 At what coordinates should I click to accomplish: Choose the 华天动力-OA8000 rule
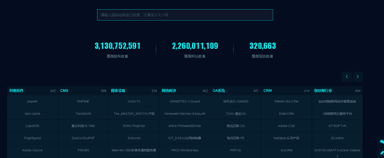click(236, 101)
